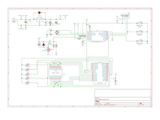160x120 pixels.
Task: Click the HT7750A regulator U2 symbol
Action: point(39,20)
